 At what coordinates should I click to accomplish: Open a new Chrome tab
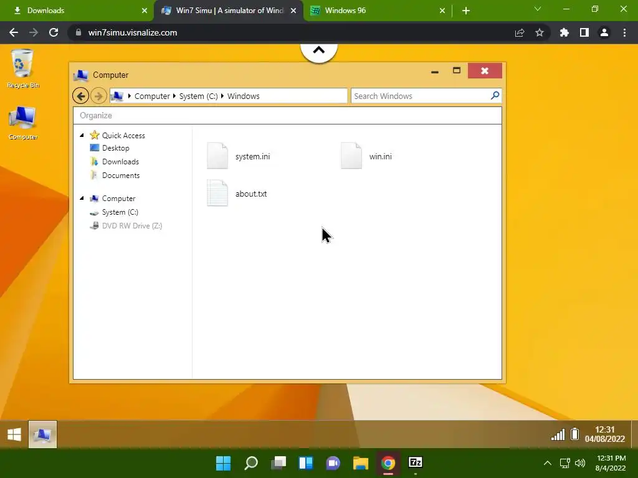point(466,11)
